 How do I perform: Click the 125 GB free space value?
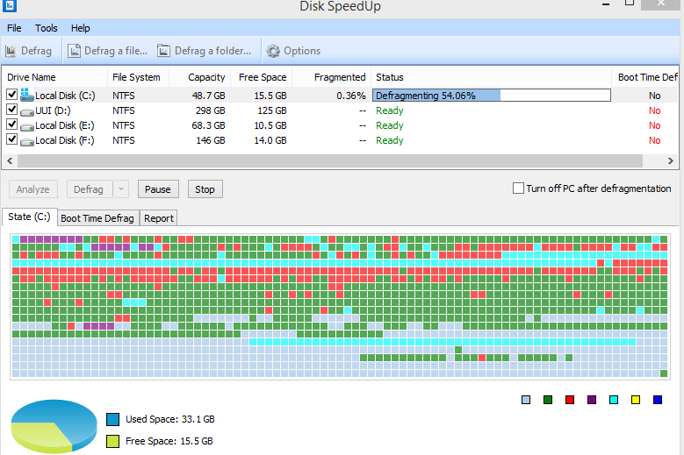[x=272, y=110]
